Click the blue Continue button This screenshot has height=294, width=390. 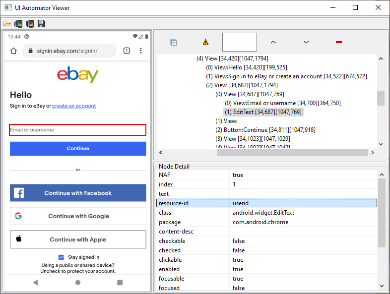coord(78,149)
